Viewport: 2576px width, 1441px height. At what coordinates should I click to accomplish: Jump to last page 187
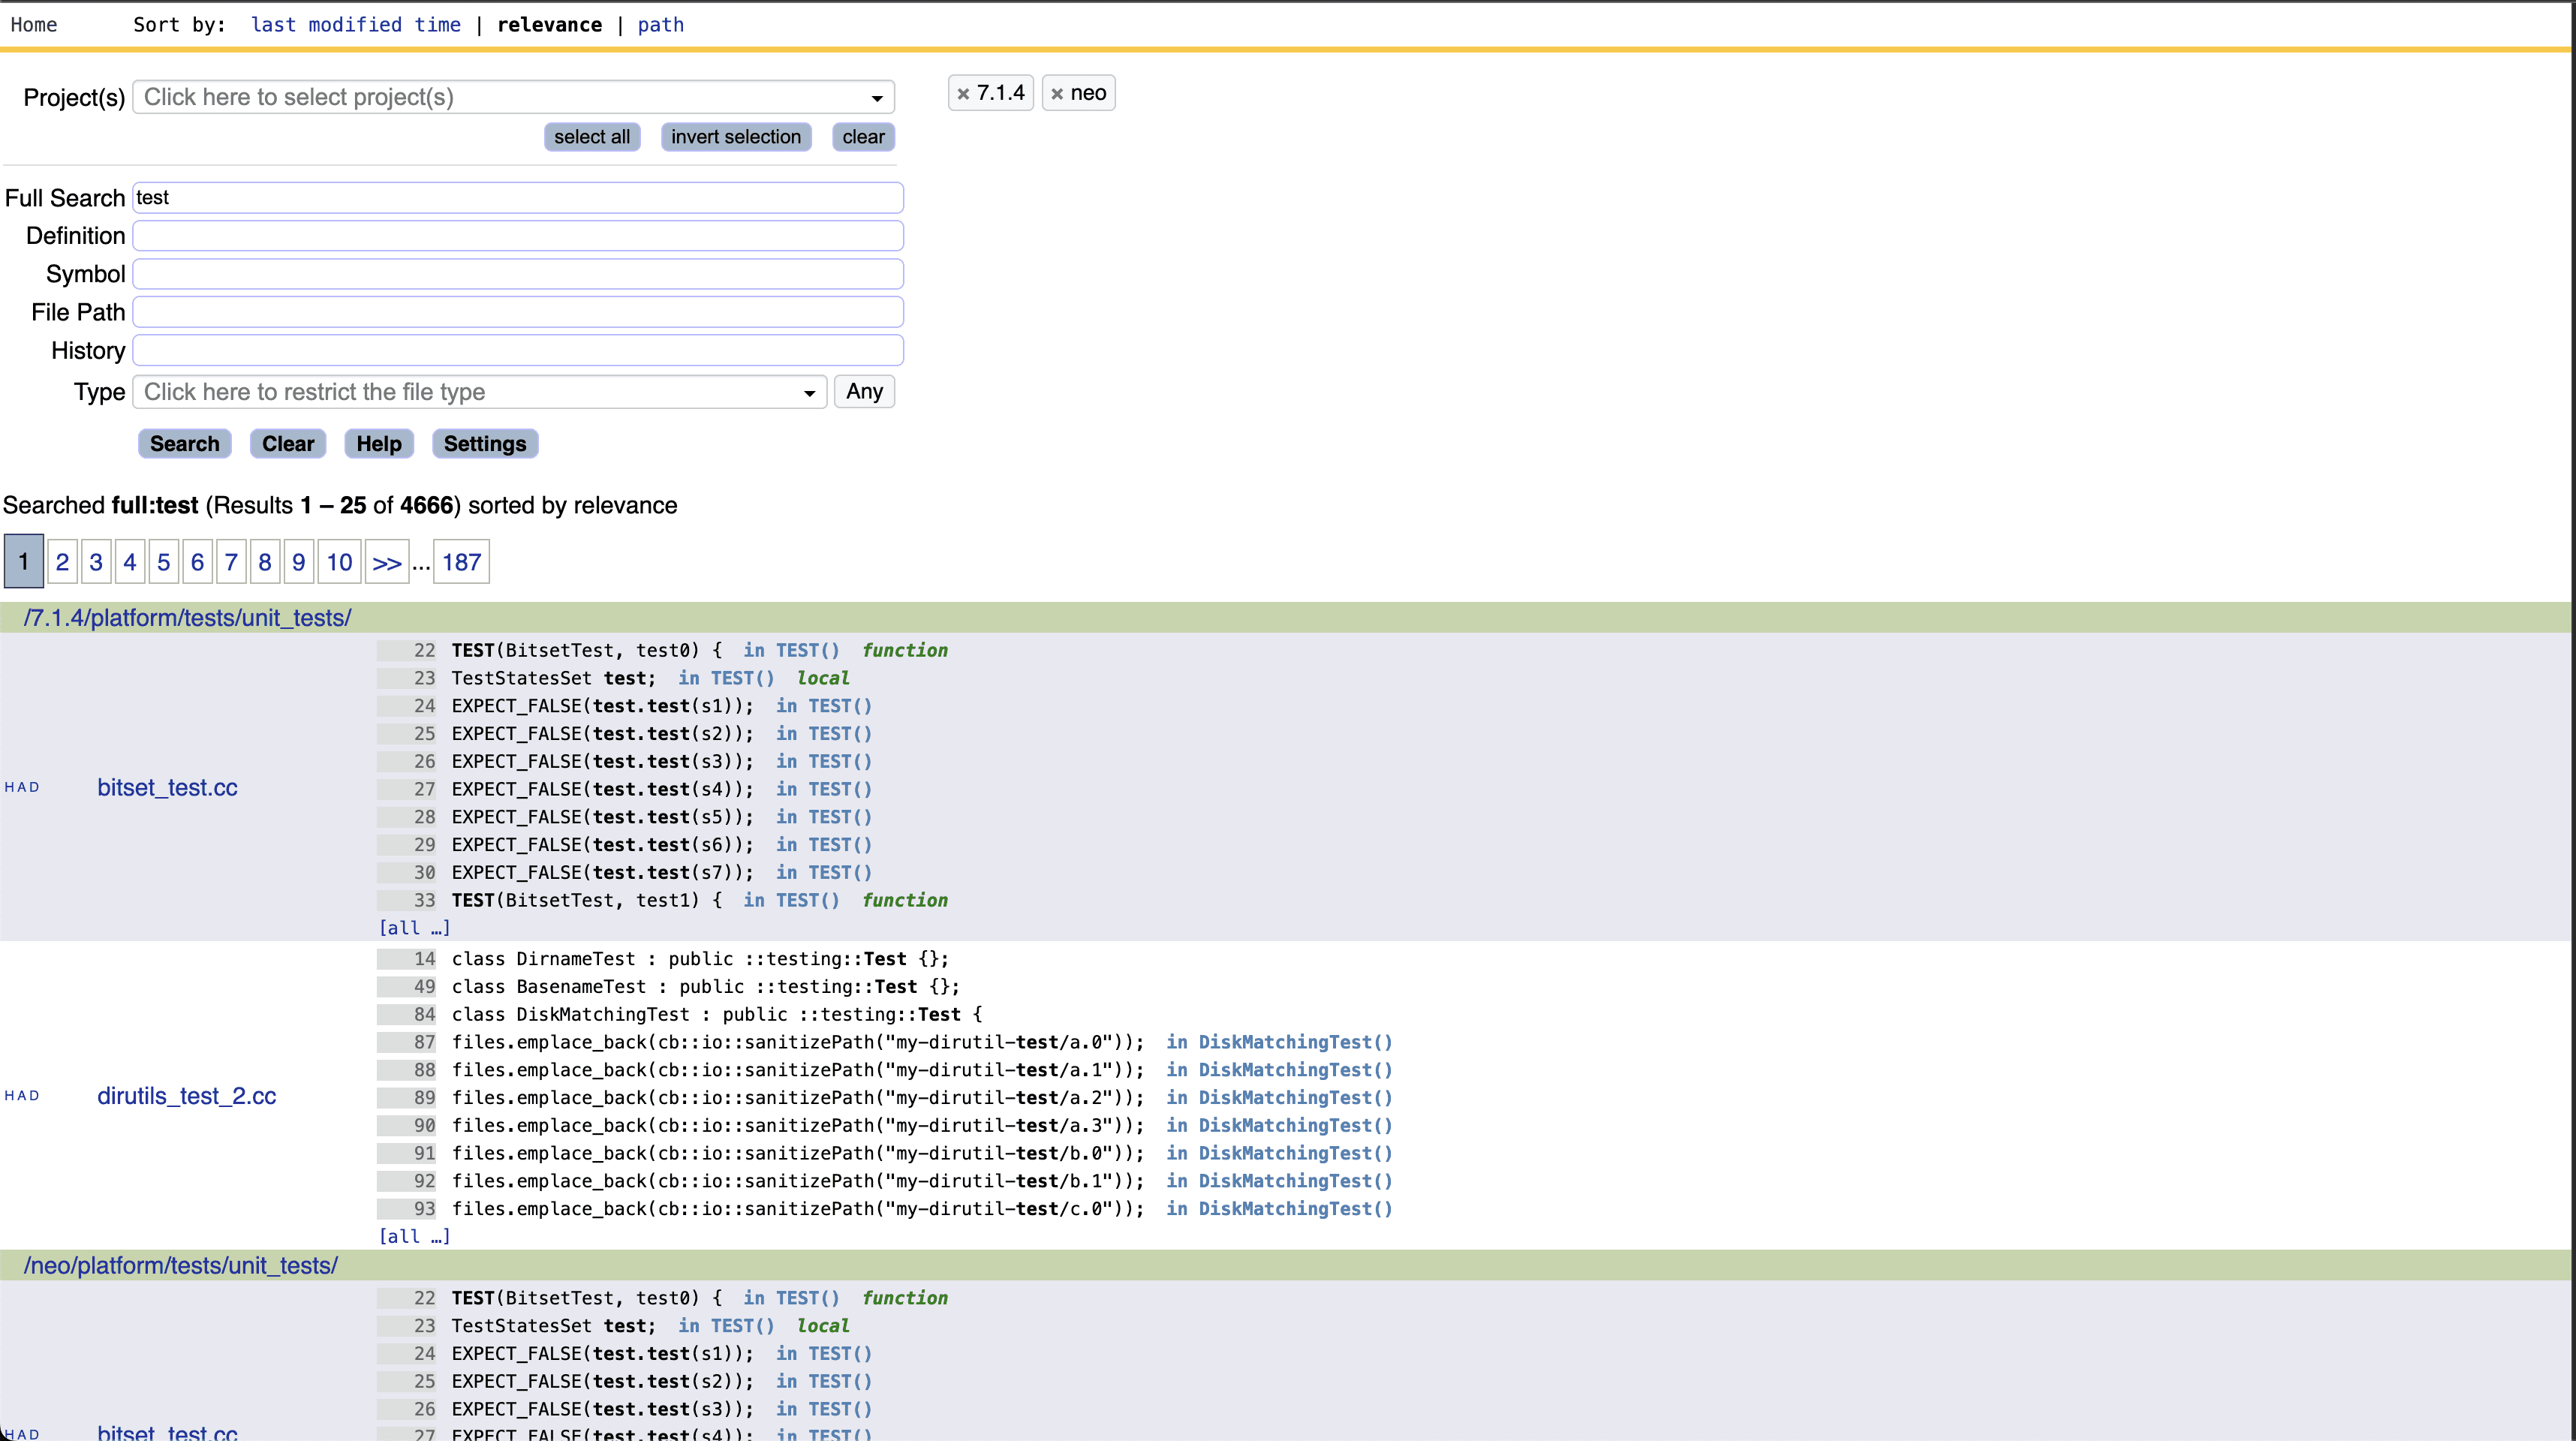(461, 562)
